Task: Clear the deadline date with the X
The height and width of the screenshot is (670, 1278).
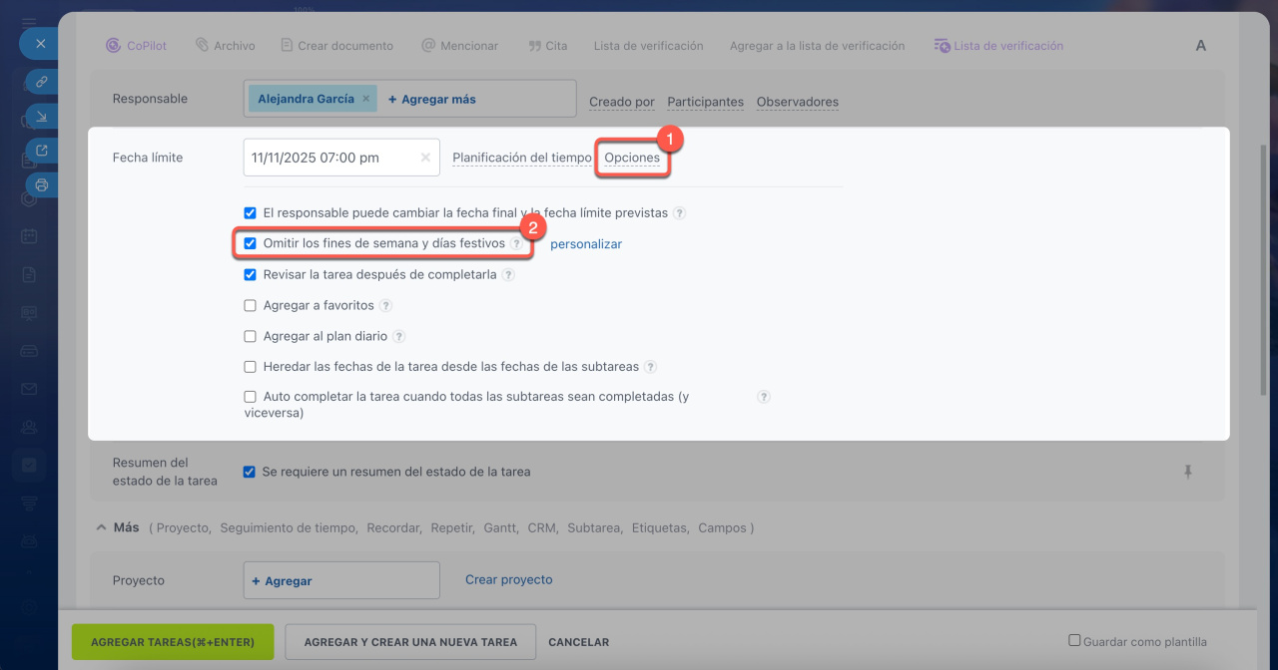Action: pos(425,158)
